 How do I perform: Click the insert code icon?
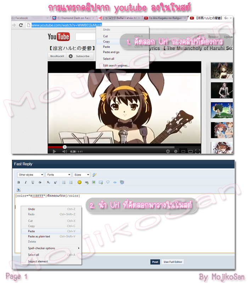(115, 183)
